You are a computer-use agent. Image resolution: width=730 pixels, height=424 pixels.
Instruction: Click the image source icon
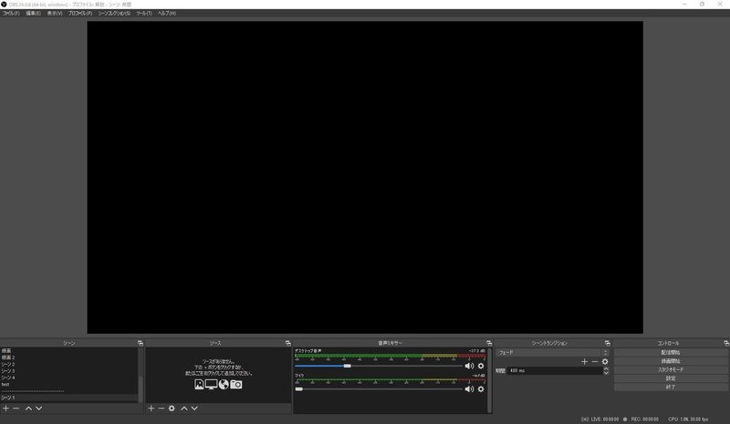(199, 384)
